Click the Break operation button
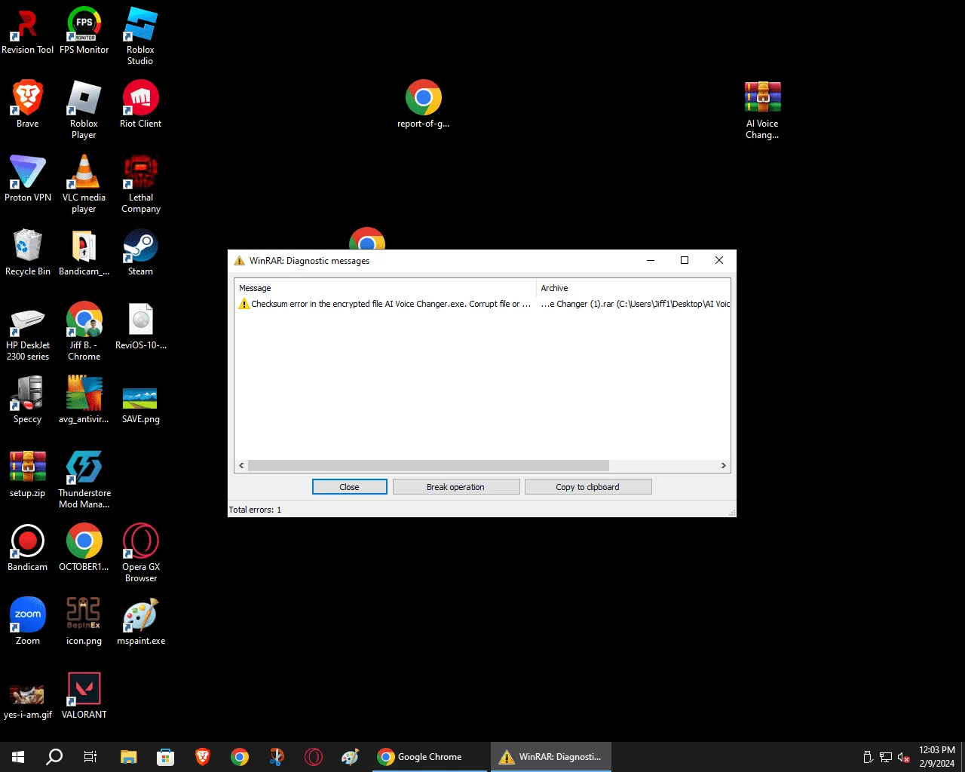Screen dimensions: 965x772 click(456, 487)
